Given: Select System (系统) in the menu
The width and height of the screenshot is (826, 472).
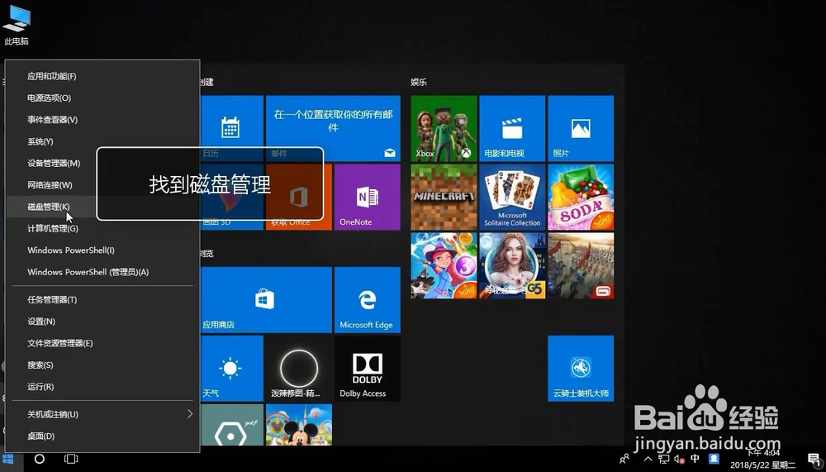Looking at the screenshot, I should pyautogui.click(x=102, y=141).
